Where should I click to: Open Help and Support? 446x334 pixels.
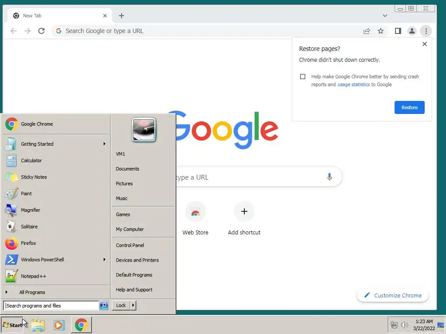pos(144,290)
